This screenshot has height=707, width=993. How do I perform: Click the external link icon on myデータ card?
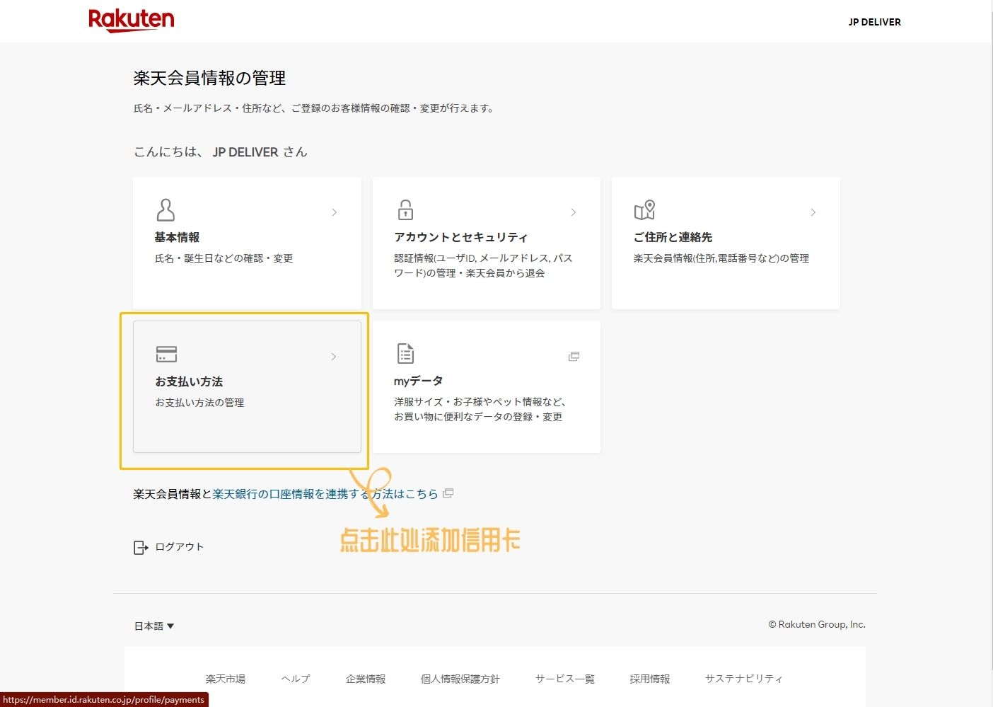(x=574, y=356)
